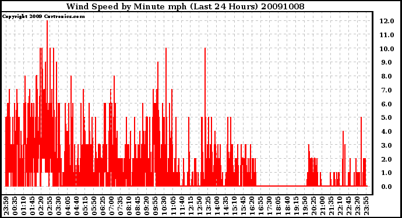Click the 'Copyright 2009 Cartronics.com' text

(x=43, y=16)
